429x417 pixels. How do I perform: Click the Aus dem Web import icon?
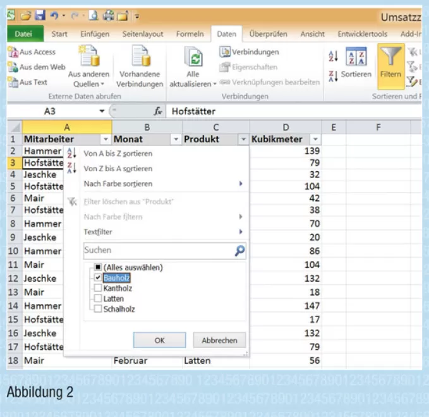coord(13,67)
